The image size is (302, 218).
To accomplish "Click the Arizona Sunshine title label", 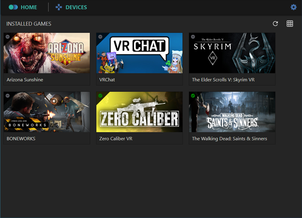I will 25,80.
